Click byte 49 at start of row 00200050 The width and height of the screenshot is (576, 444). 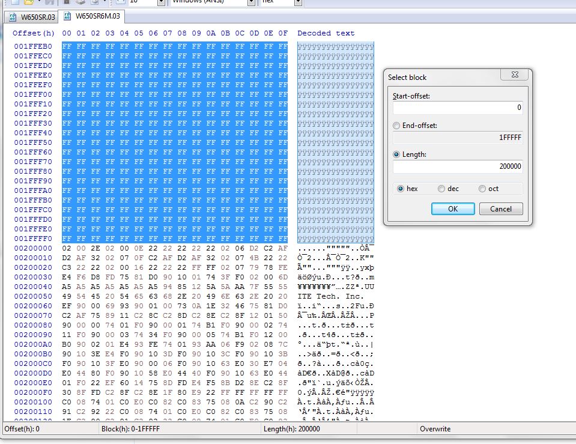pyautogui.click(x=67, y=296)
